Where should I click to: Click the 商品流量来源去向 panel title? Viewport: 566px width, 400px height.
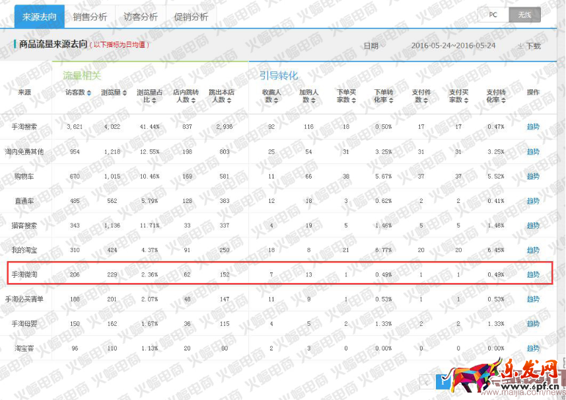pos(53,44)
